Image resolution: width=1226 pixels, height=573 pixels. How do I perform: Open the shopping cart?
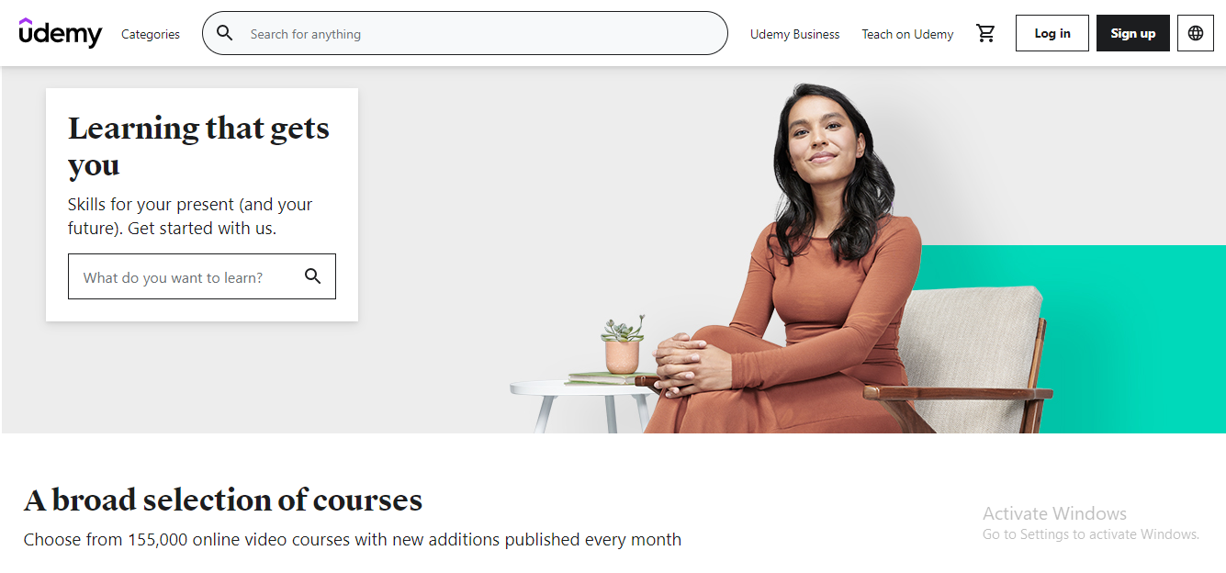(x=985, y=33)
